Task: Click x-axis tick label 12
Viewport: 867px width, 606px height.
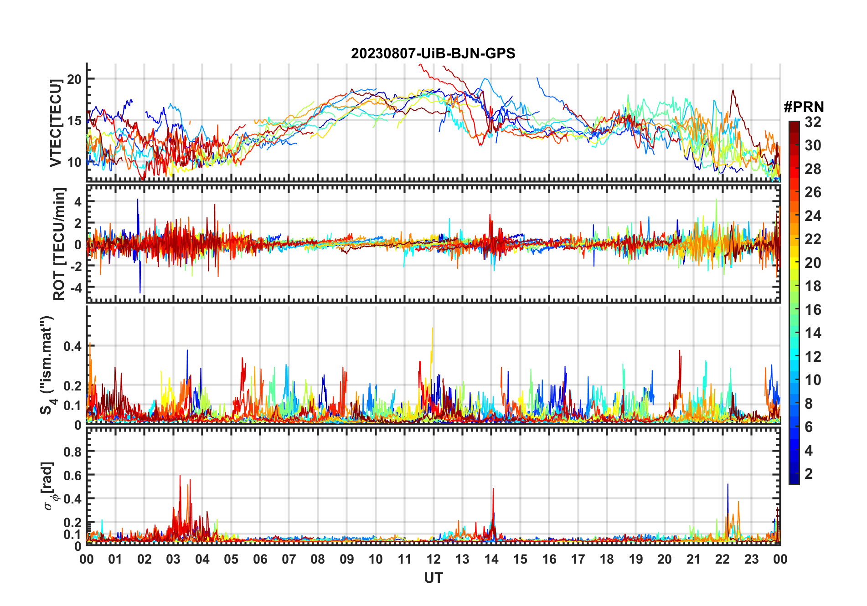Action: [433, 560]
